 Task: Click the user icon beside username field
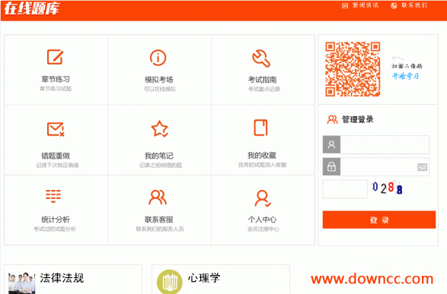click(x=331, y=145)
